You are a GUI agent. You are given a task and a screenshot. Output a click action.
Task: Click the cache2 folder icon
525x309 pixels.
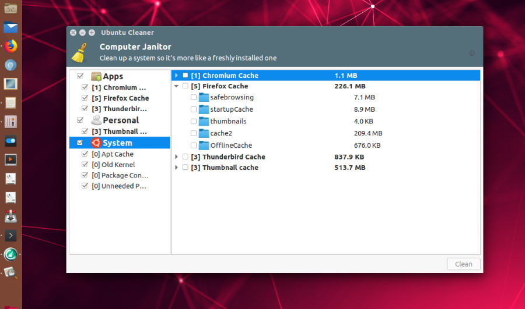tap(204, 133)
